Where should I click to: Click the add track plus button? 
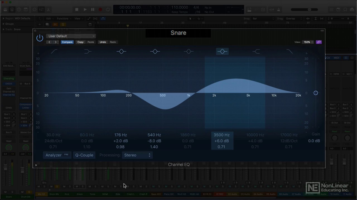tap(40, 24)
